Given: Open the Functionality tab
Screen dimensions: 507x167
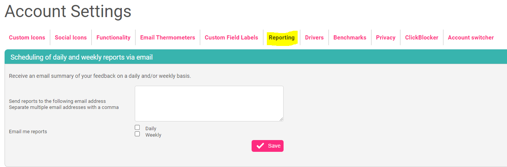Looking at the screenshot, I should click(x=113, y=38).
